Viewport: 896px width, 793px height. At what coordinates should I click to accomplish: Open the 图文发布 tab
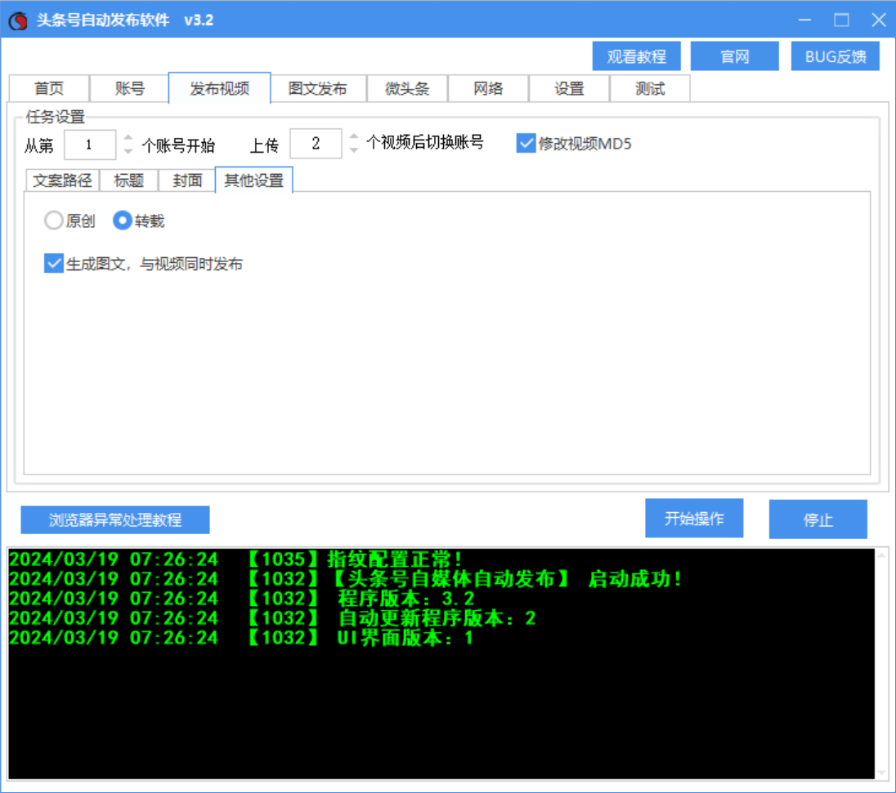point(318,88)
